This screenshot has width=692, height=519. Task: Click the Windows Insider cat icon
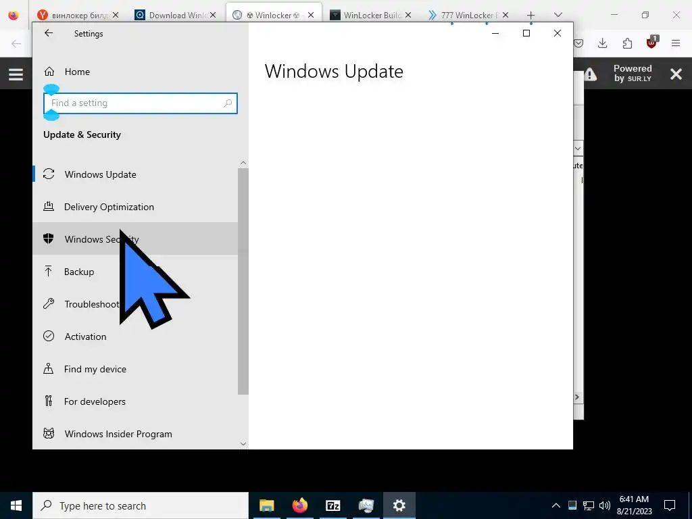[49, 433]
